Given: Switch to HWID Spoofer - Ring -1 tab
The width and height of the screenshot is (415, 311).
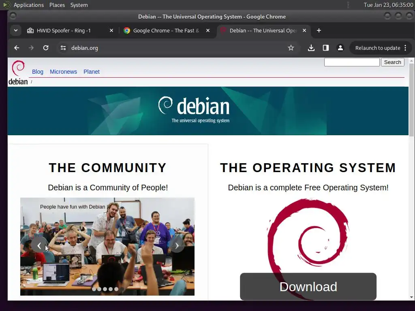Looking at the screenshot, I should click(x=71, y=30).
